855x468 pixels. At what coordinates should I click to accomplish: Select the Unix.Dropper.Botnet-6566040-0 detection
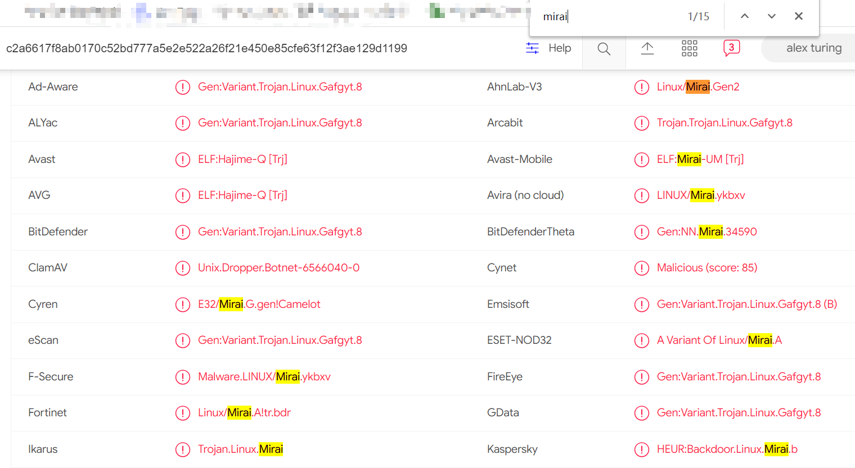279,268
